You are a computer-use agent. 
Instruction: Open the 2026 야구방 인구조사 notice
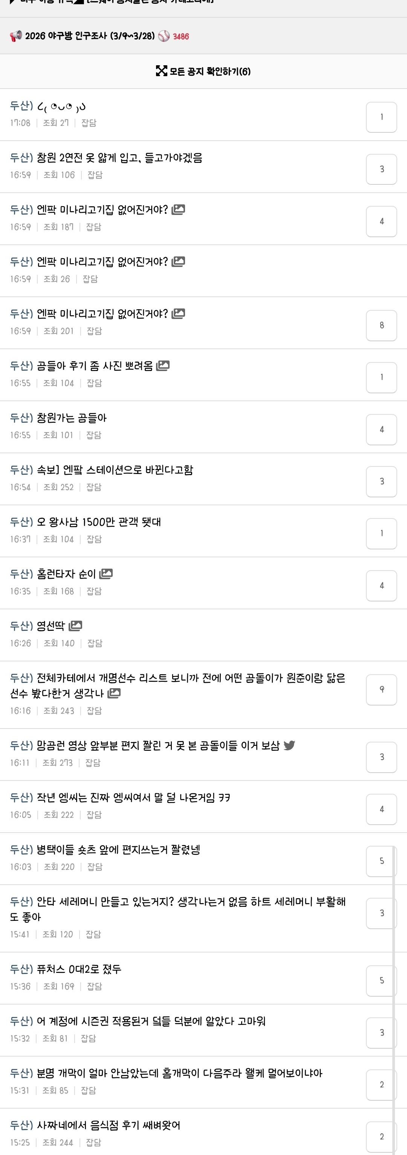click(x=90, y=36)
